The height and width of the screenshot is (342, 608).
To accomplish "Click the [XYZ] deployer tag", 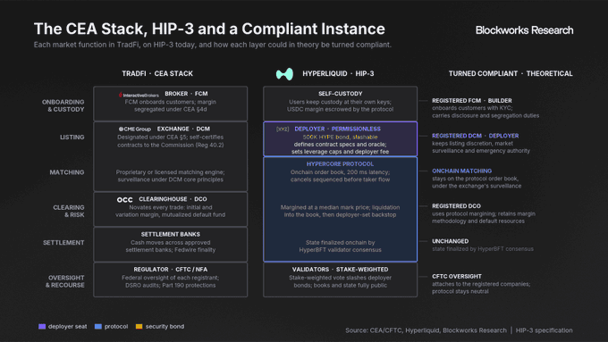I will [283, 129].
